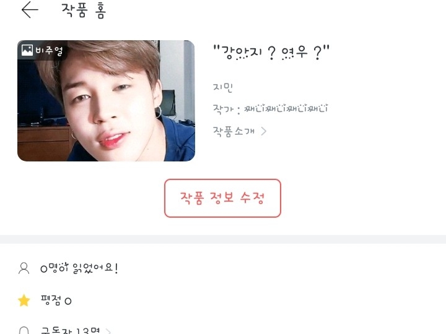Image resolution: width=446 pixels, height=334 pixels.
Task: Click the bell icon beside subscribers
Action: click(24, 330)
